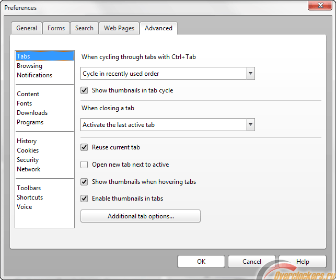Click Additional tab options button
Viewport: 336px width, 280px height.
(x=141, y=216)
